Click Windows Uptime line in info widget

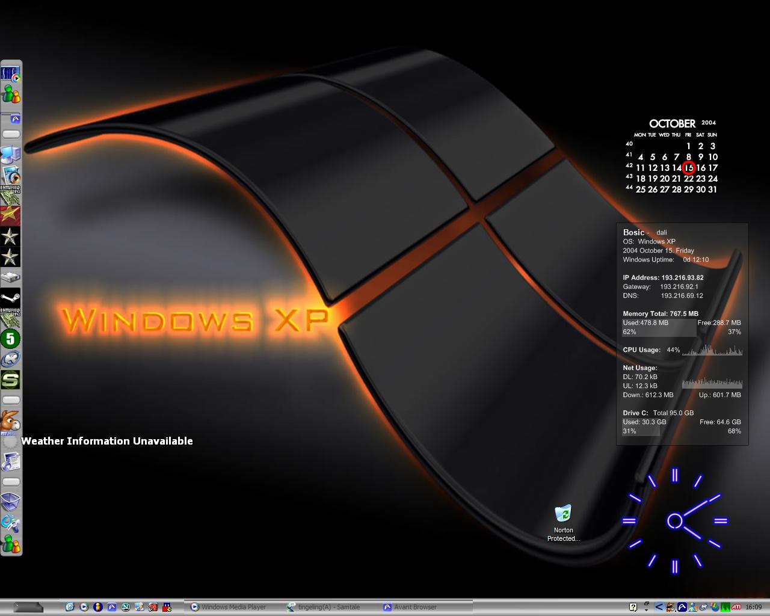click(666, 260)
